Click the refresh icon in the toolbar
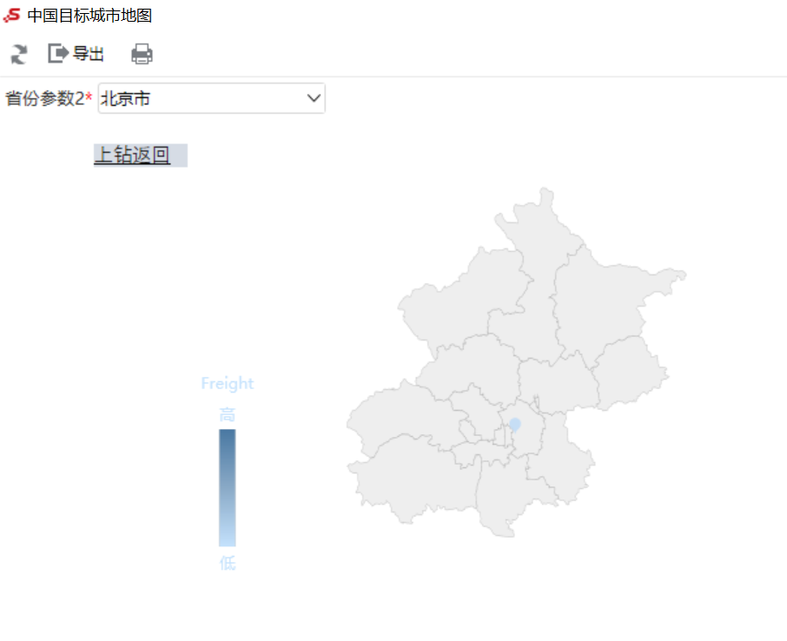The image size is (787, 641). (19, 54)
